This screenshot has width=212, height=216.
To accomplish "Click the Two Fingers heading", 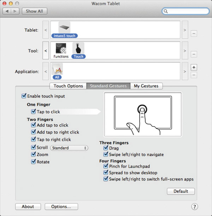I will pos(40,120).
